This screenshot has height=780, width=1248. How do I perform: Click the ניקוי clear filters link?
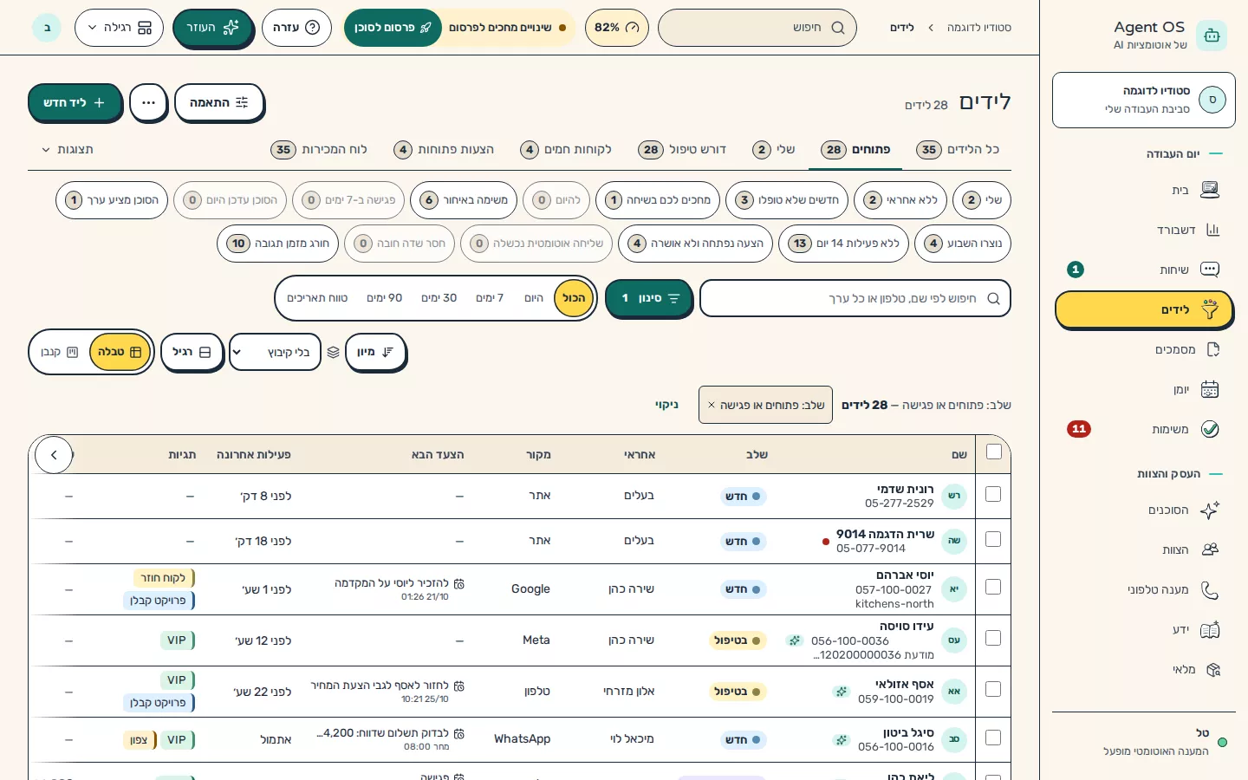[666, 405]
